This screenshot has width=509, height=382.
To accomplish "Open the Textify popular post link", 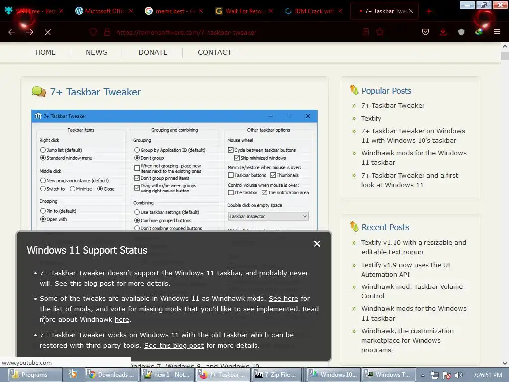I will [x=371, y=118].
